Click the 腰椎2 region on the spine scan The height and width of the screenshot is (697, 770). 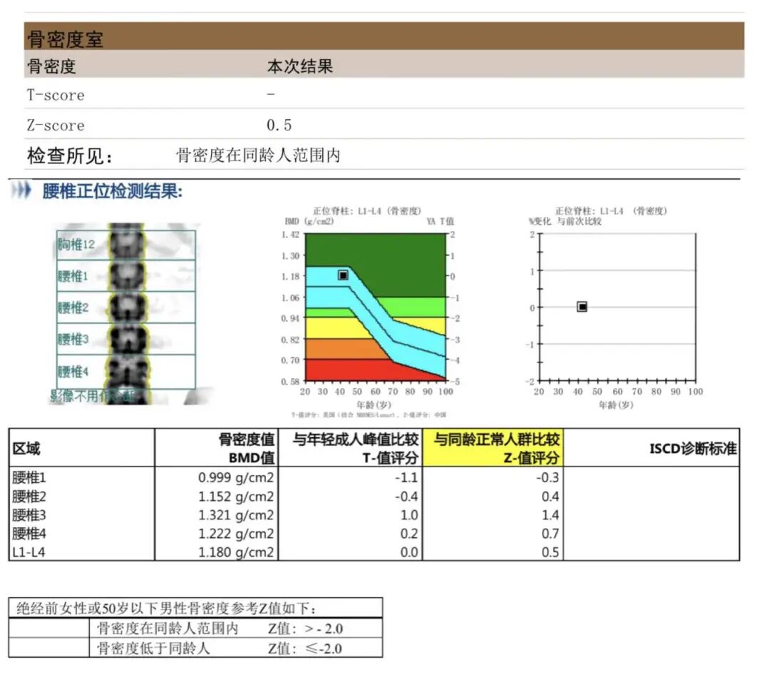126,307
